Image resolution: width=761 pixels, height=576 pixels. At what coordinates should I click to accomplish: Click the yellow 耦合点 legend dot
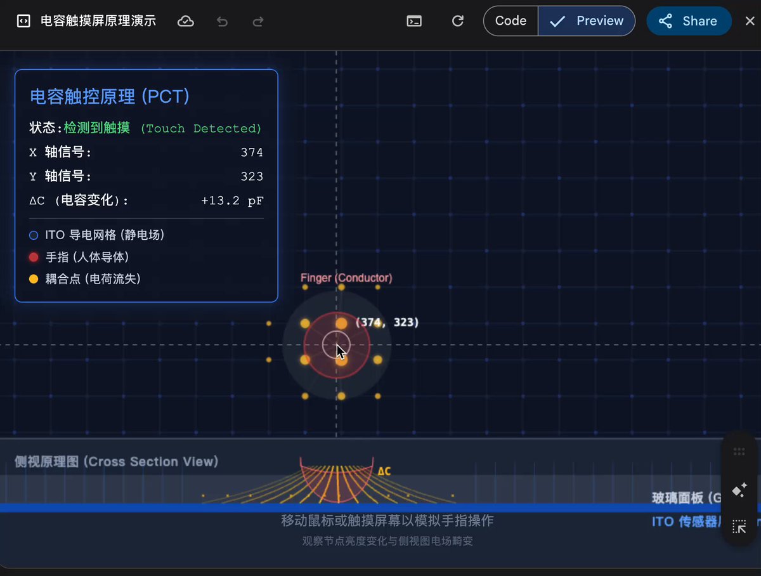point(34,278)
